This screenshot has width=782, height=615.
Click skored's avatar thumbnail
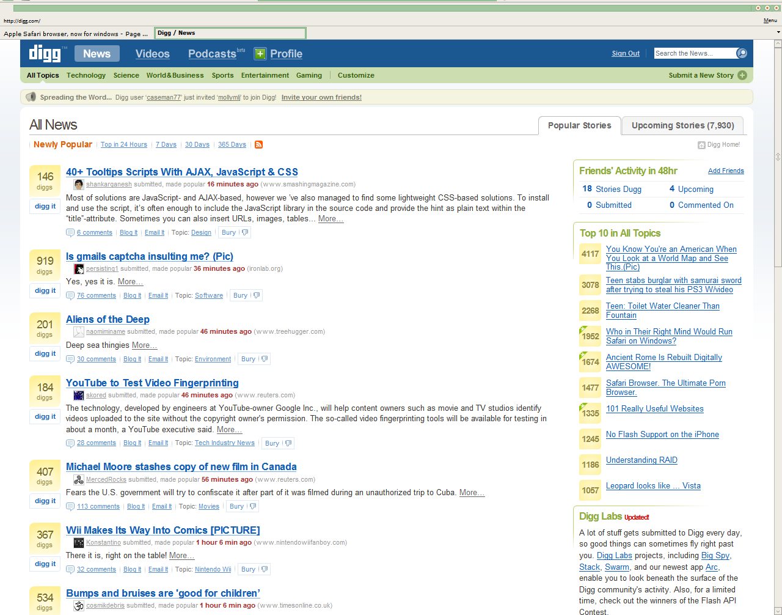point(79,396)
